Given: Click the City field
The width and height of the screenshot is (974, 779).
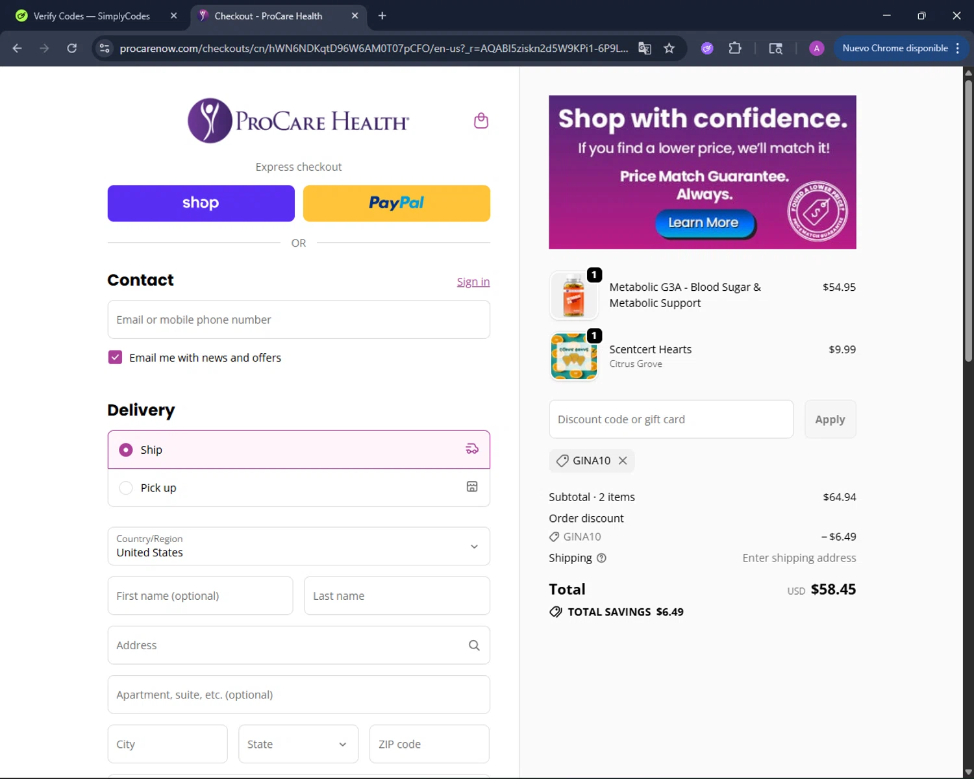Looking at the screenshot, I should (168, 744).
